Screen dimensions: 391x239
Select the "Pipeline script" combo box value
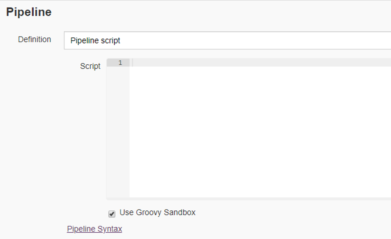pyautogui.click(x=96, y=41)
